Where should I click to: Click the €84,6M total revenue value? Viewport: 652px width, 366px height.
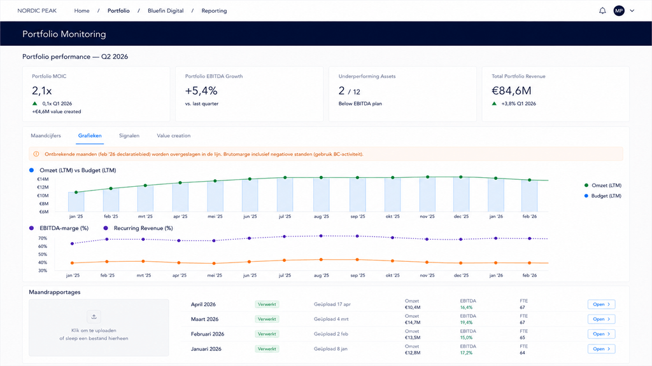pos(511,91)
